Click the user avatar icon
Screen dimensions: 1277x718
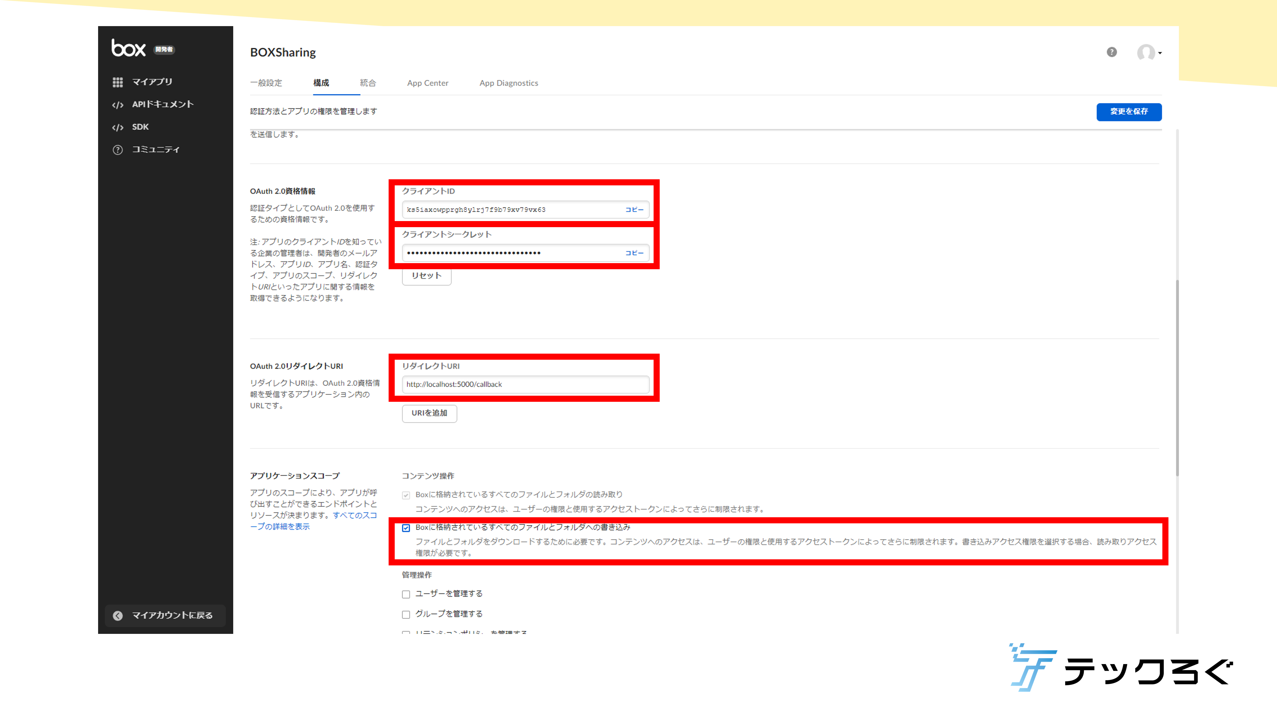[1146, 52]
